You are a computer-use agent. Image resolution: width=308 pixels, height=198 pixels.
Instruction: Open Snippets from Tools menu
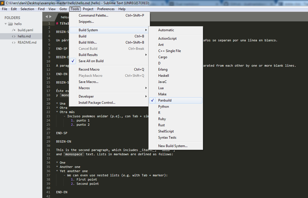109,22
